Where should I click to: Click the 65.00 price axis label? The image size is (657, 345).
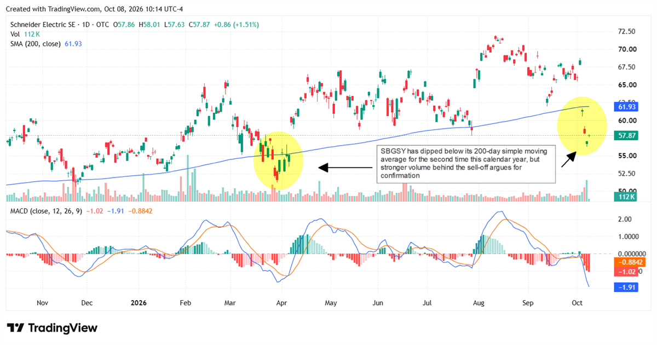627,85
